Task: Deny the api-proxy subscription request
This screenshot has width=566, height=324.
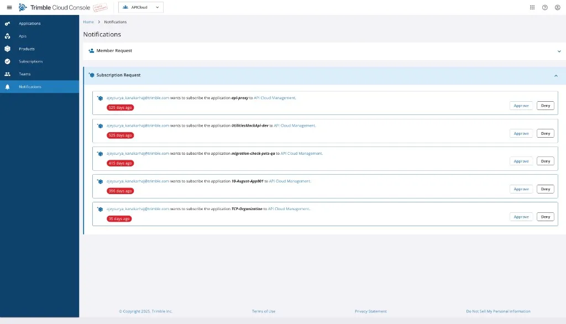Action: tap(546, 106)
